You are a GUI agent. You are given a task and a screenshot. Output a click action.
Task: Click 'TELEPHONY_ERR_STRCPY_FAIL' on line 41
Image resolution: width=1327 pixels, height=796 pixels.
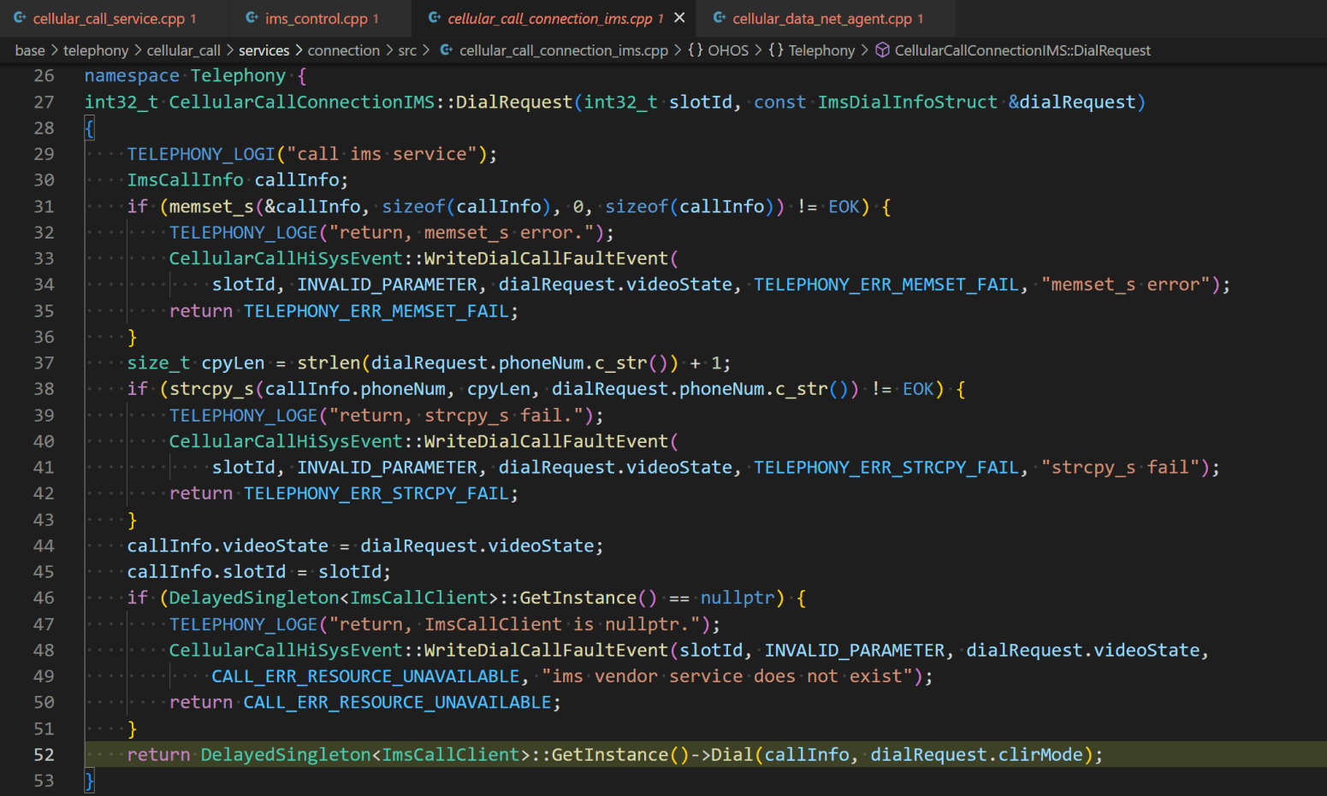(886, 468)
